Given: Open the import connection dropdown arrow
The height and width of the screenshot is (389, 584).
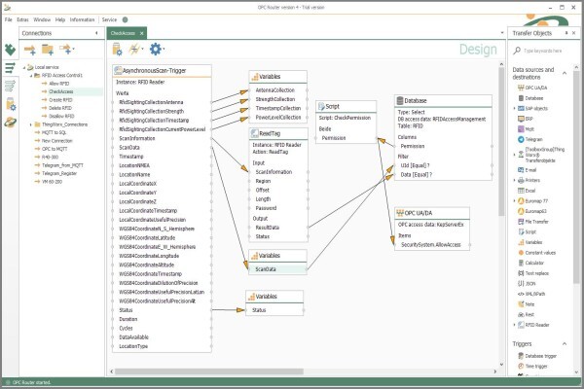Looking at the screenshot, I should click(73, 49).
